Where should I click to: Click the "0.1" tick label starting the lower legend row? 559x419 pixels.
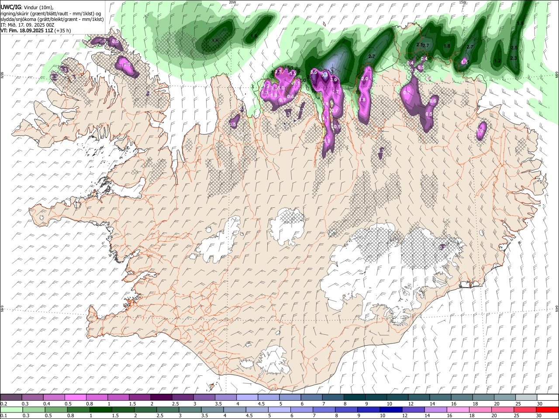pos(3,416)
